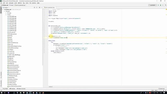167x94 pixels.
Task: Click the trunk breadcrumb in navigation bar
Action: point(11,5)
